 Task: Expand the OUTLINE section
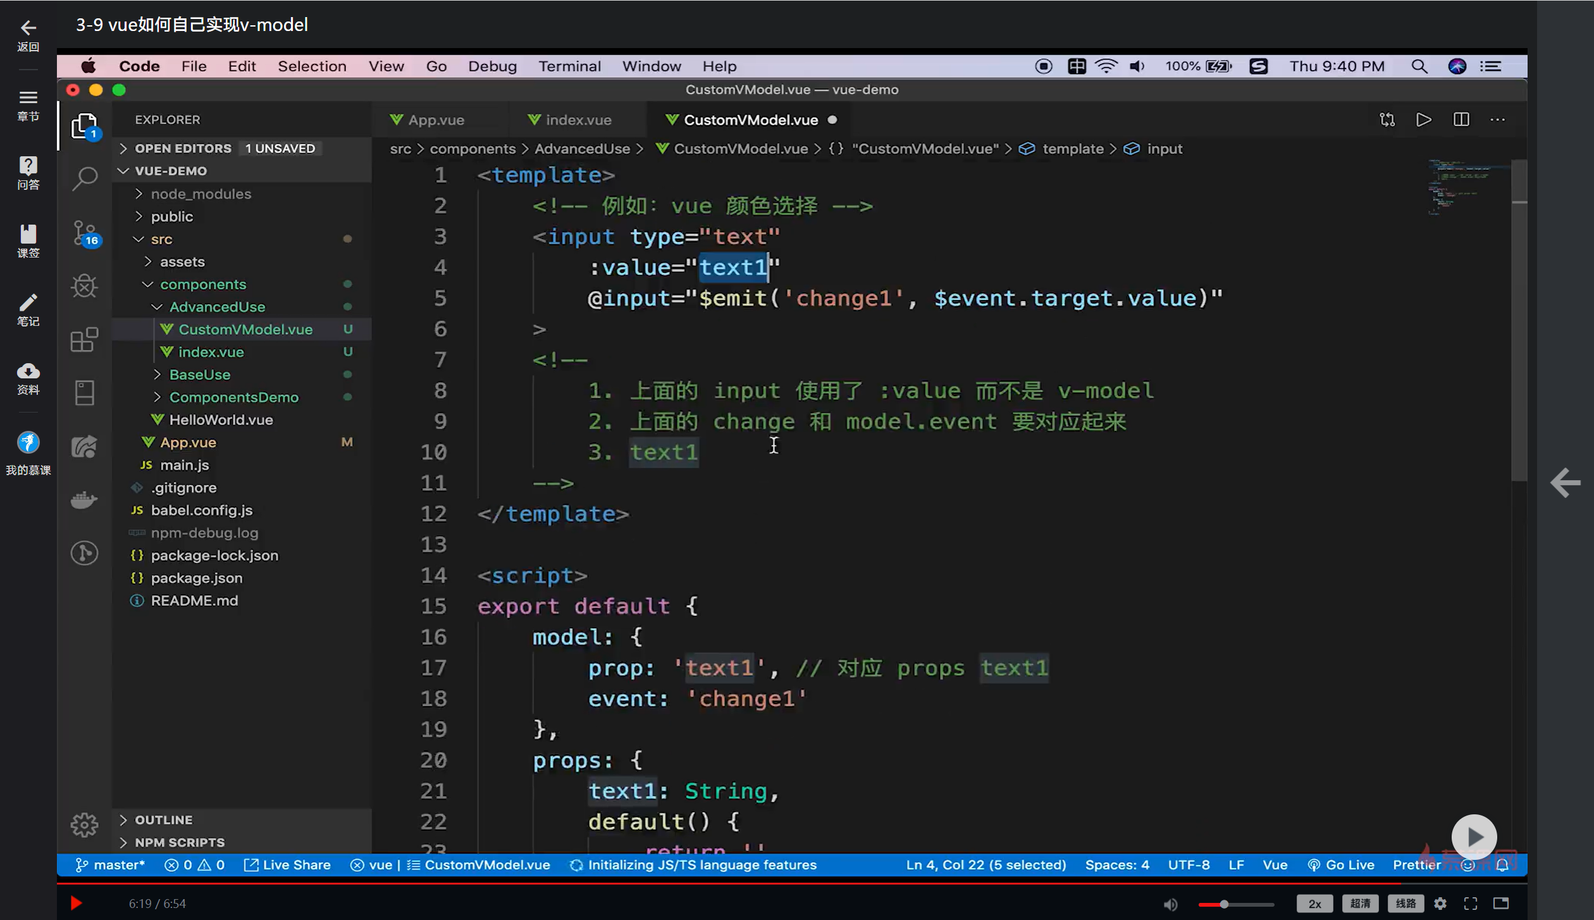click(x=163, y=819)
